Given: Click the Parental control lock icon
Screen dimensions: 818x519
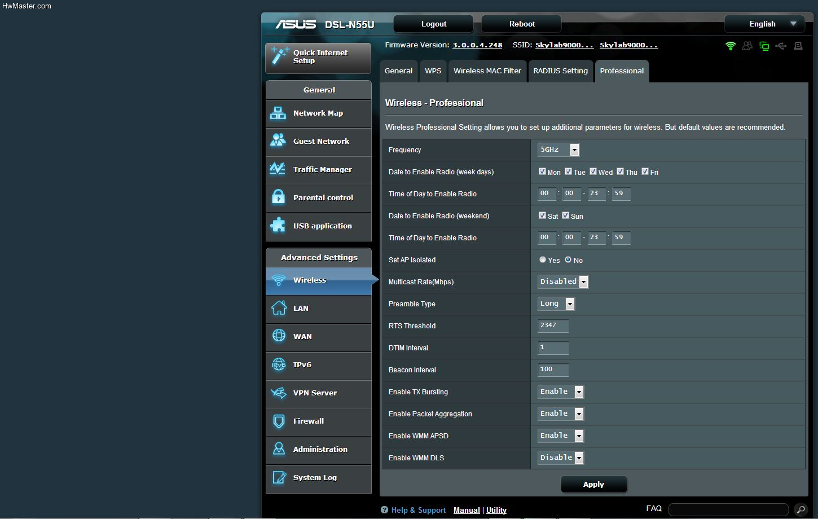Looking at the screenshot, I should coord(278,197).
